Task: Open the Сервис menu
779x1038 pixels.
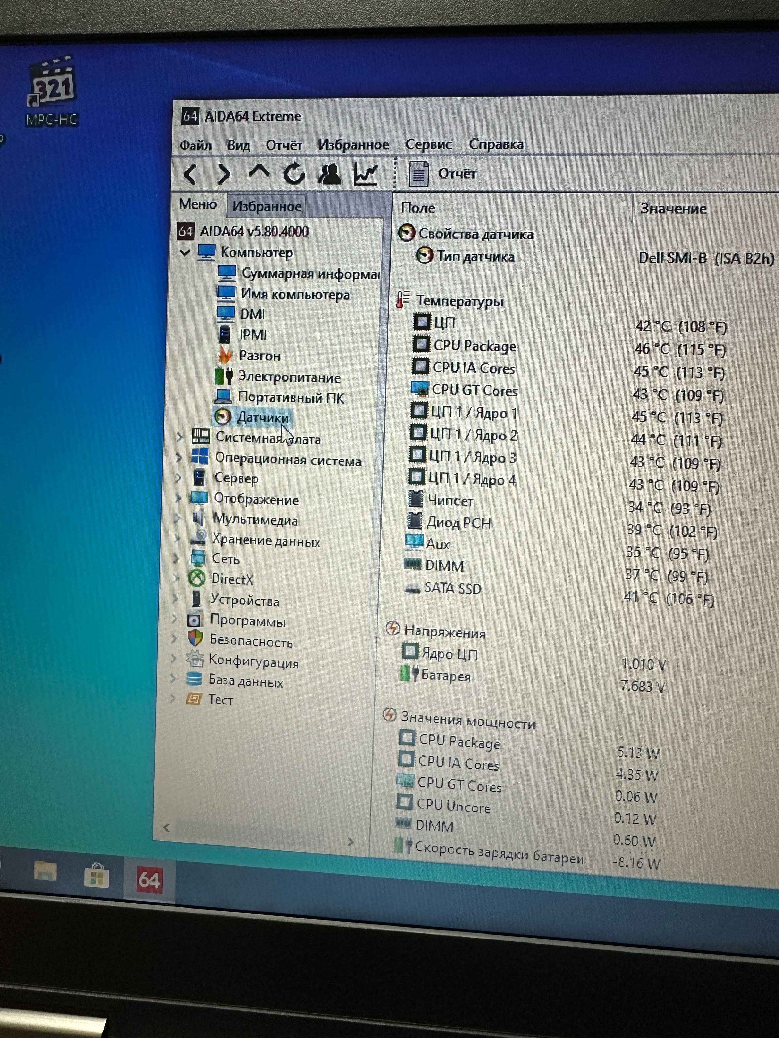Action: tap(429, 144)
